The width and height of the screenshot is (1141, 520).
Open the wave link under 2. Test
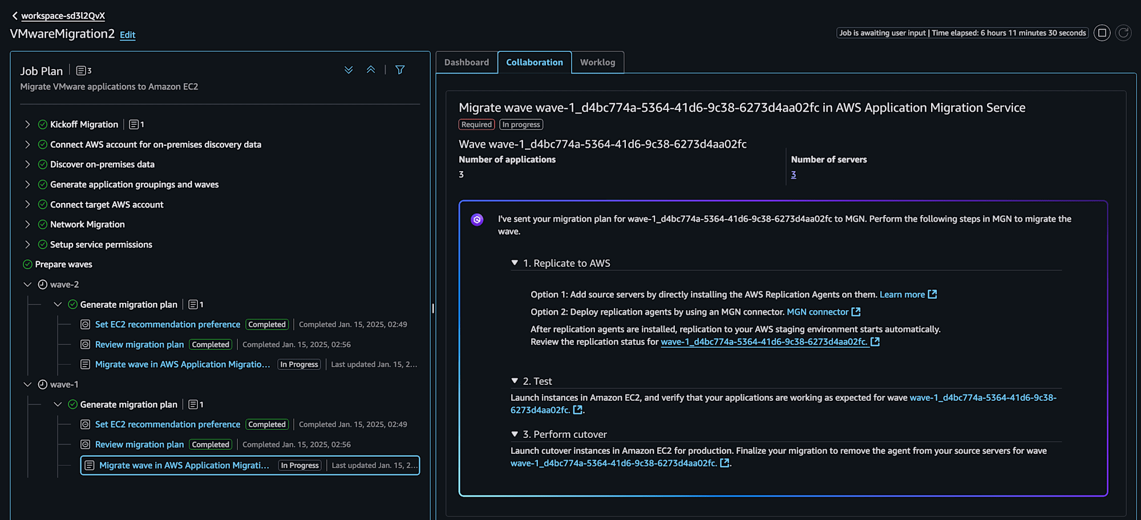click(x=783, y=404)
